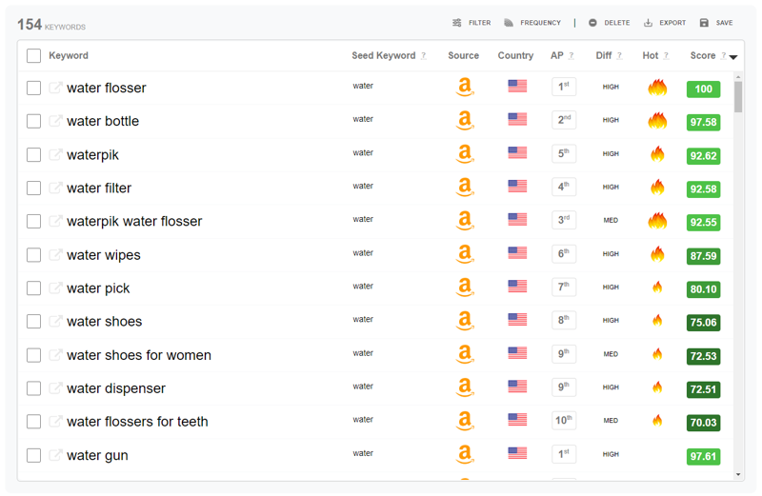Tick the water dispenser checkbox
762x496 pixels.
33,388
